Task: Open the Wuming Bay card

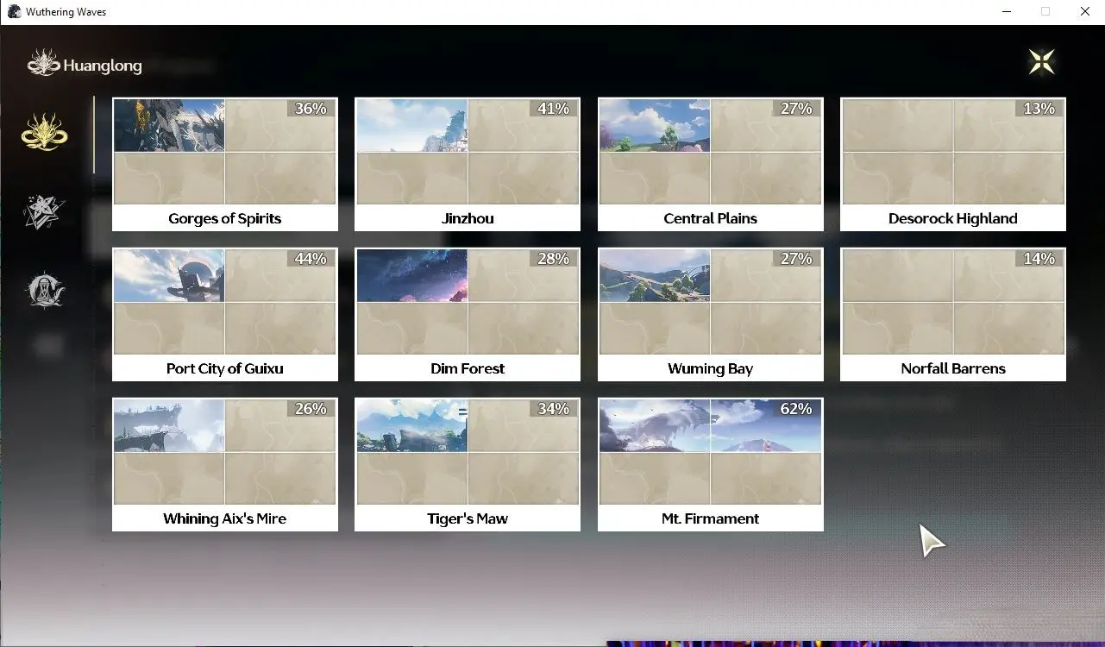Action: click(711, 314)
